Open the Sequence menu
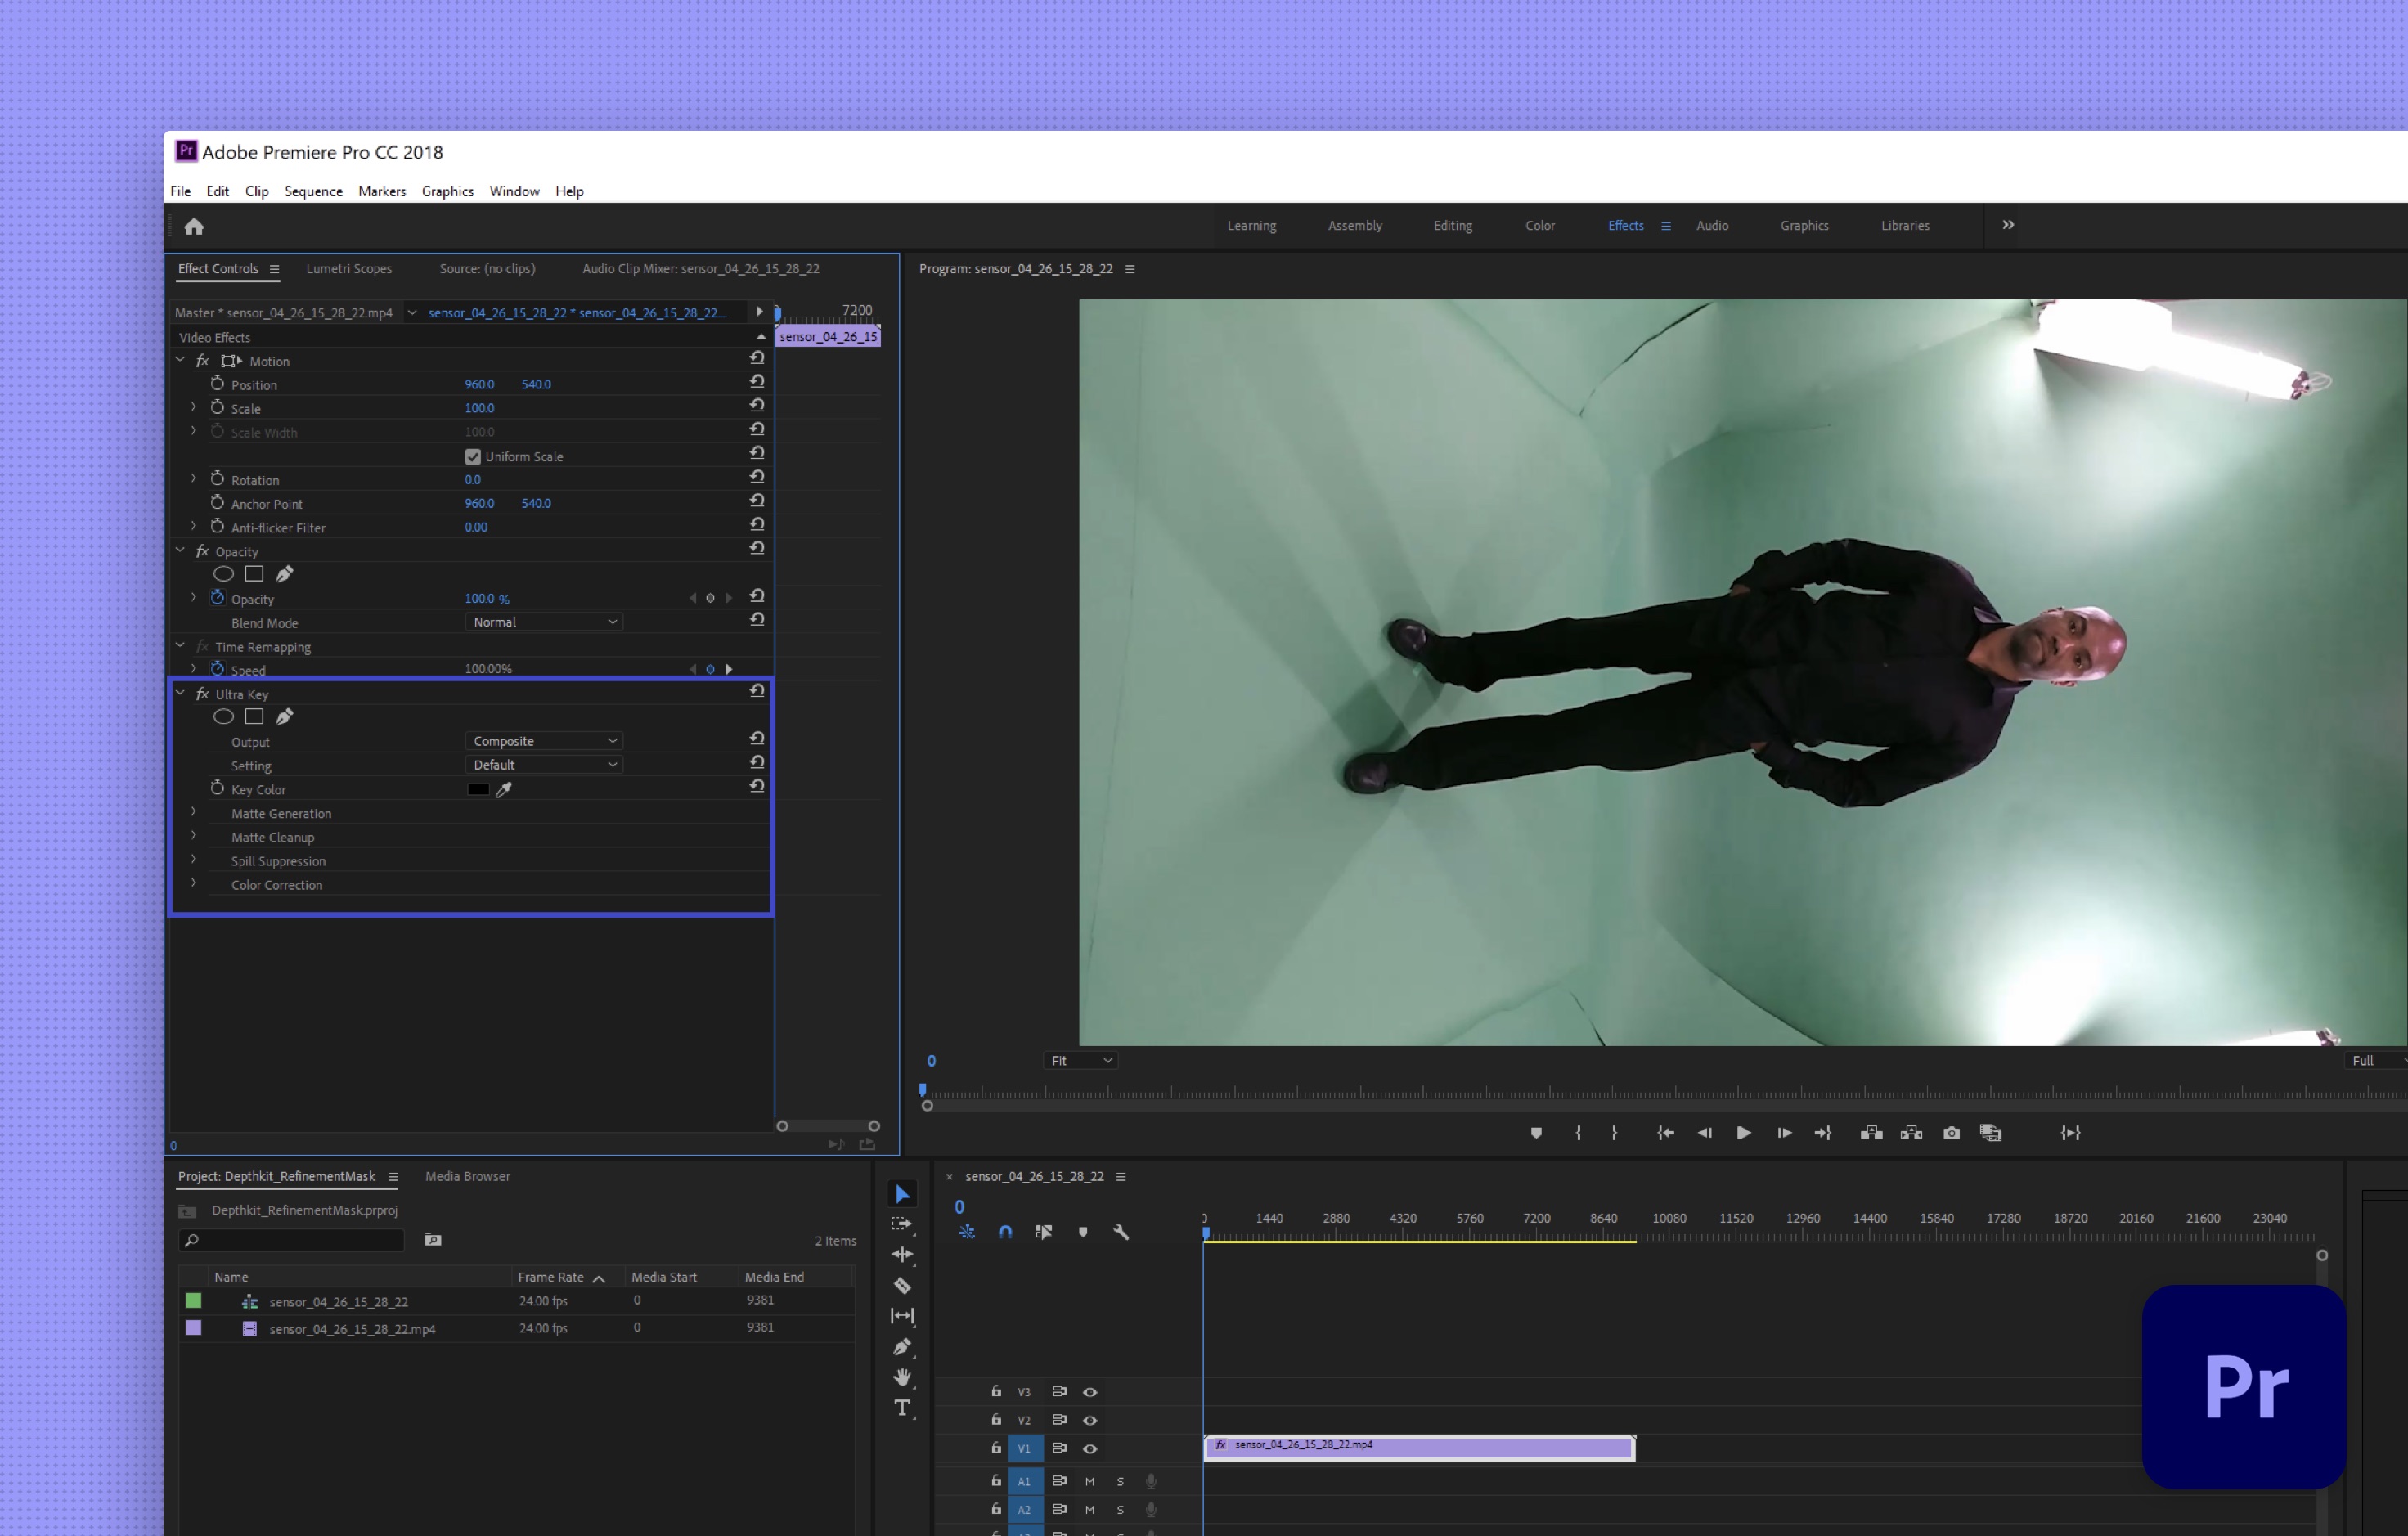Screen dimensions: 2408x1536 point(313,191)
